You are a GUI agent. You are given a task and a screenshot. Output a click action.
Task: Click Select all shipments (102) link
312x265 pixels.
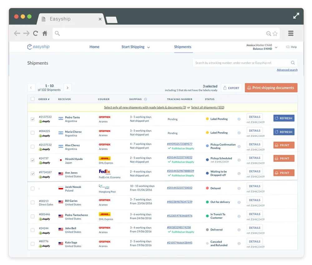[x=207, y=107]
